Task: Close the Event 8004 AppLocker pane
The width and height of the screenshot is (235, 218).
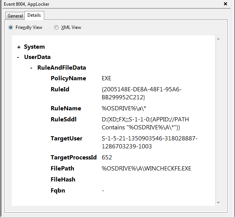Action: (x=225, y=4)
